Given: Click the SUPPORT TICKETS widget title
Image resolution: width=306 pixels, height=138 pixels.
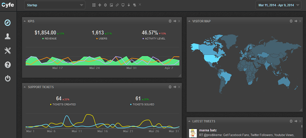Looking at the screenshot, I should (x=41, y=87).
